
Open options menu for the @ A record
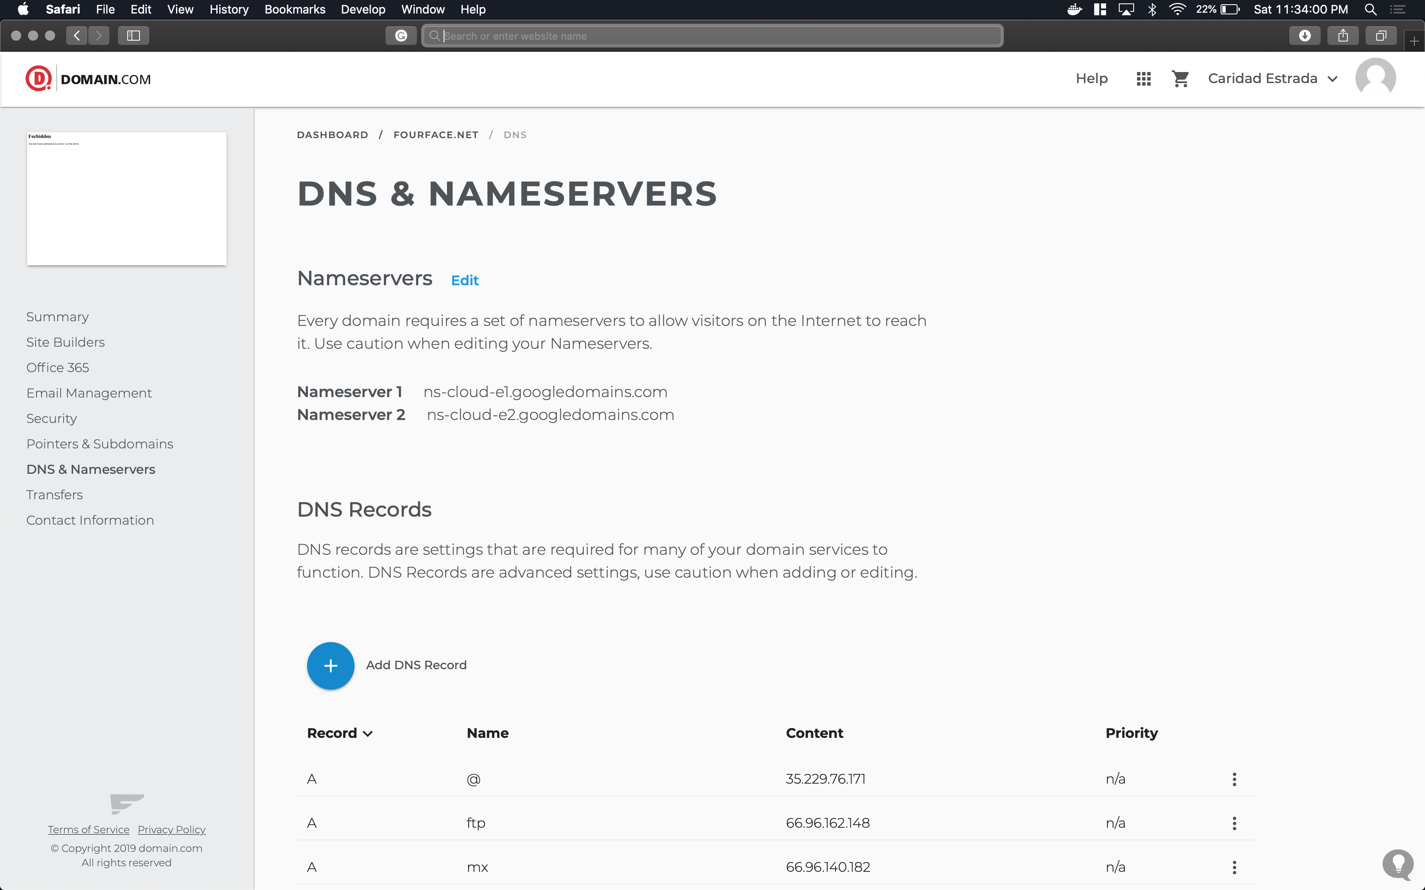click(1234, 779)
